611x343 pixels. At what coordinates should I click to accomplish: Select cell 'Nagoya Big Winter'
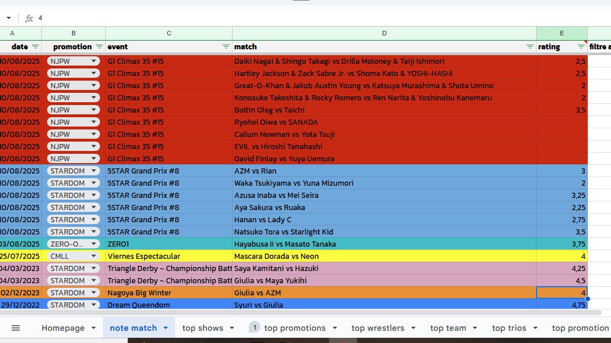tap(169, 293)
